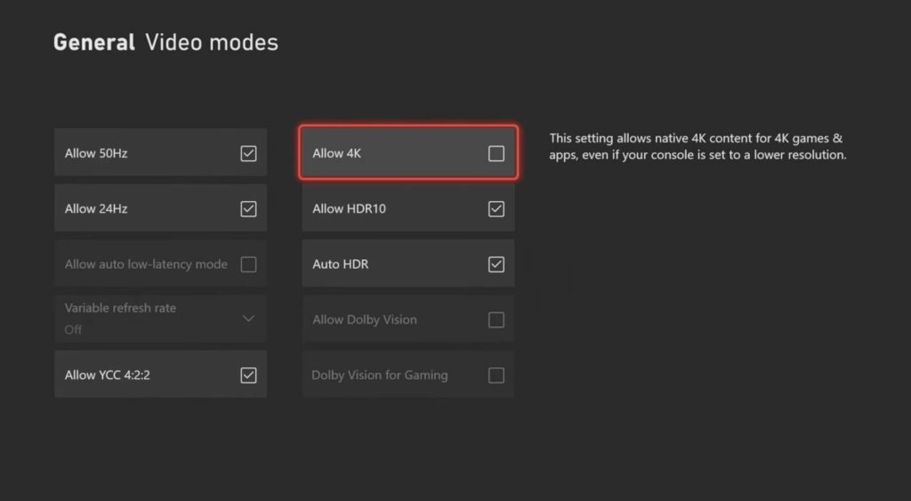Uncheck the Allow YCC 4:2:2 checkbox
This screenshot has width=911, height=501.
click(x=248, y=376)
